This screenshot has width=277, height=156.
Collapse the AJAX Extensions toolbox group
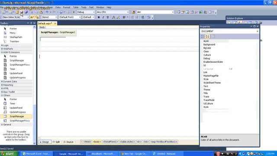(x=2, y=52)
